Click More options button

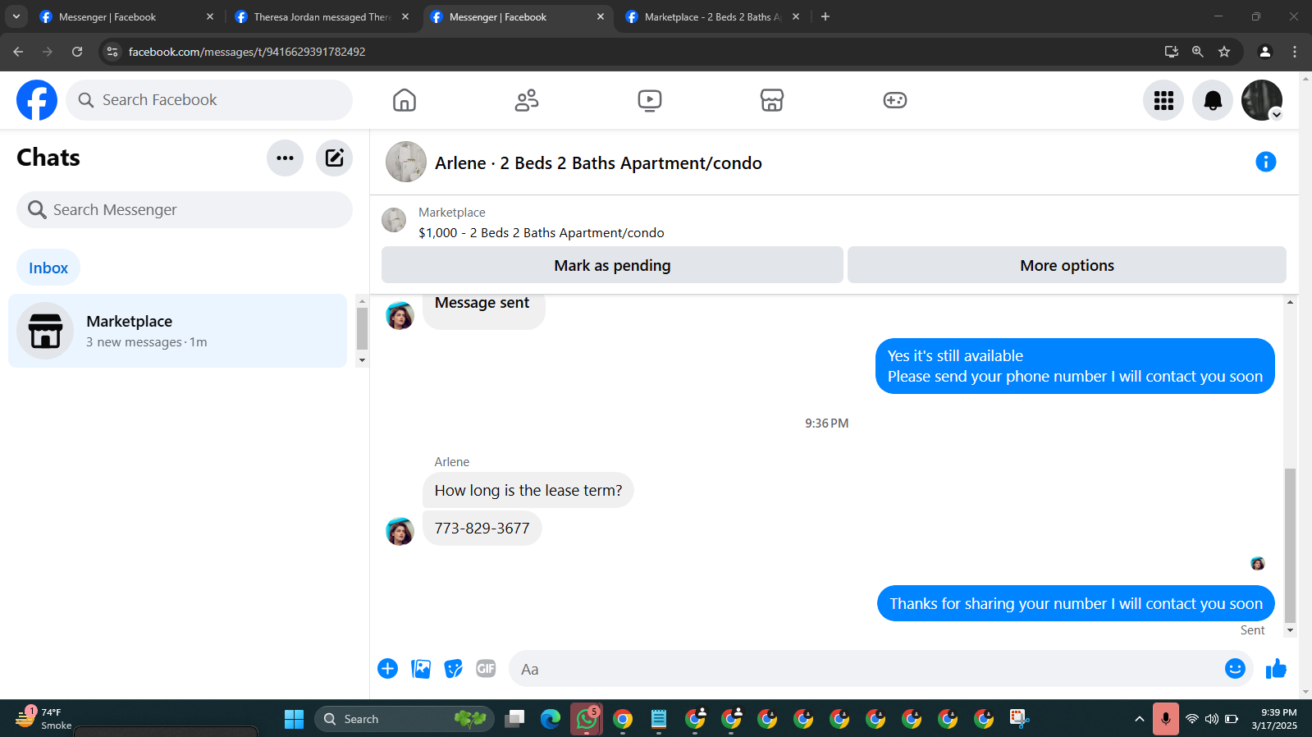coord(1067,265)
